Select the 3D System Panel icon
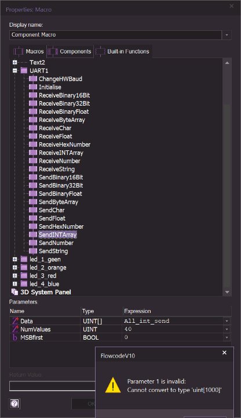 point(15,292)
